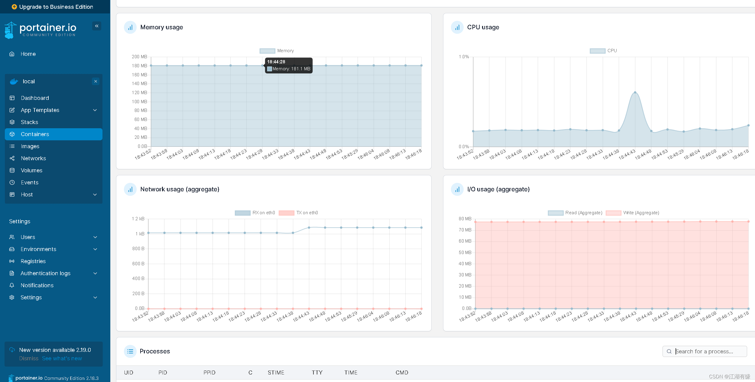This screenshot has width=755, height=382.
Task: Click the new version download cloud icon
Action: click(x=12, y=350)
